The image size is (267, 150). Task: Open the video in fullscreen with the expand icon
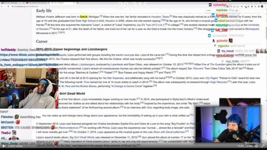click(263, 146)
